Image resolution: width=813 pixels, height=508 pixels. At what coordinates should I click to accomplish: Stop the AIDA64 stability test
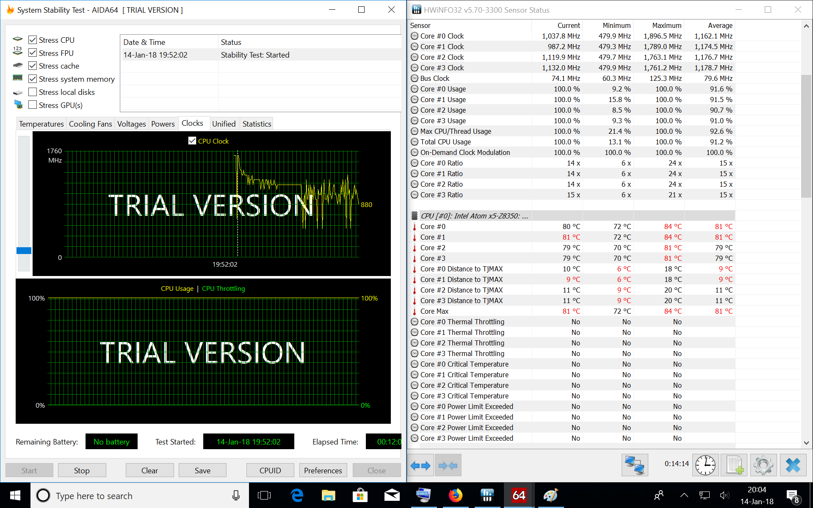pyautogui.click(x=82, y=470)
